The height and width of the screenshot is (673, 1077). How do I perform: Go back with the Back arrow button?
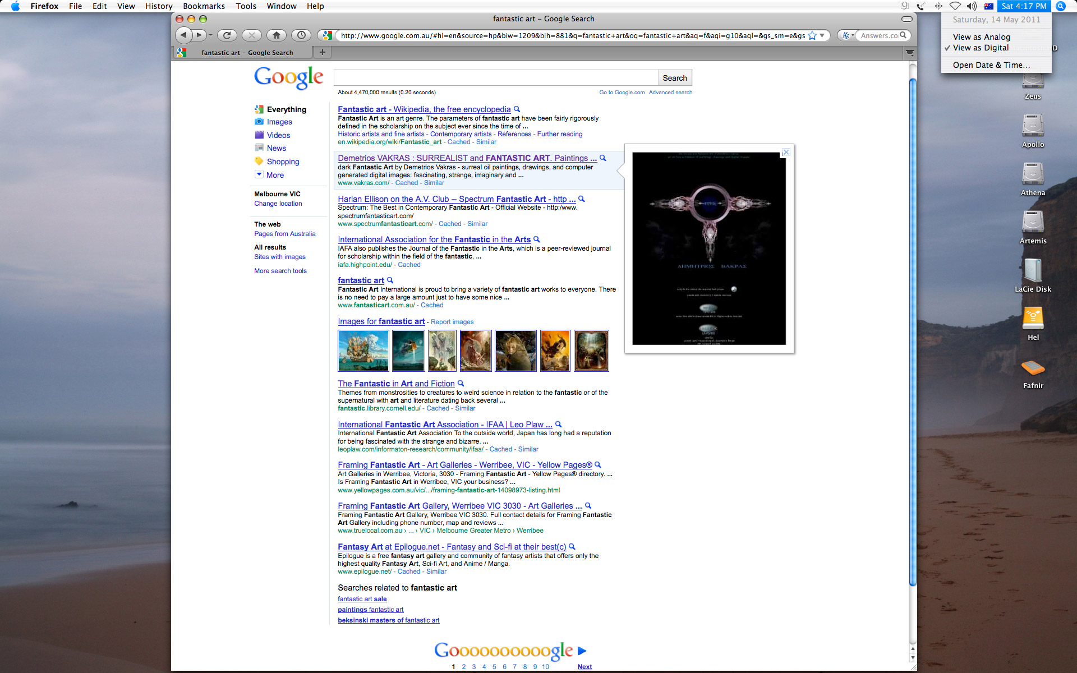pos(183,35)
